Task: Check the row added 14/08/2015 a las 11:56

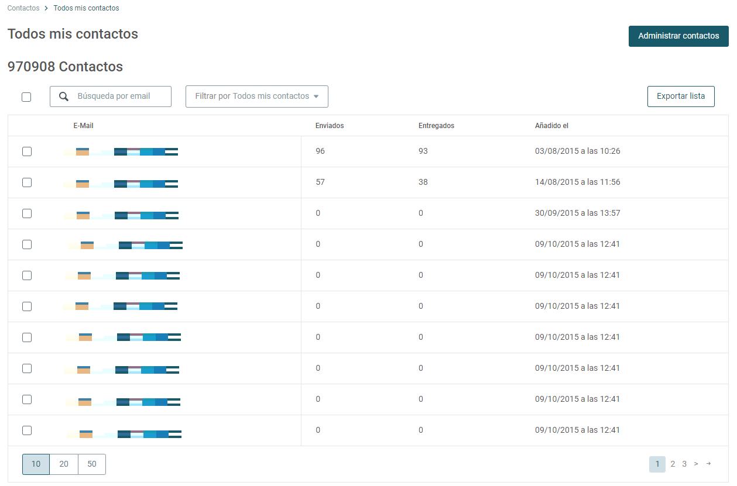Action: click(x=27, y=182)
